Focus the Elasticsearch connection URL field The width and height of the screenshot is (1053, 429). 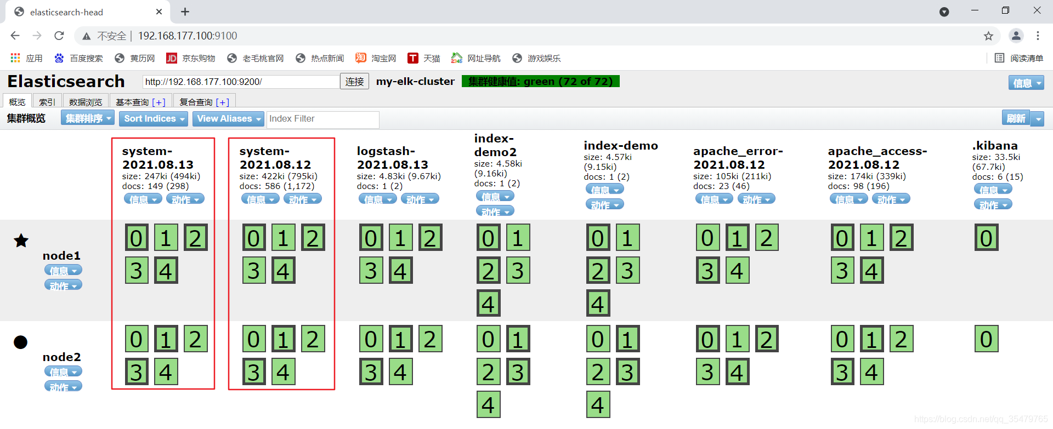[x=241, y=82]
